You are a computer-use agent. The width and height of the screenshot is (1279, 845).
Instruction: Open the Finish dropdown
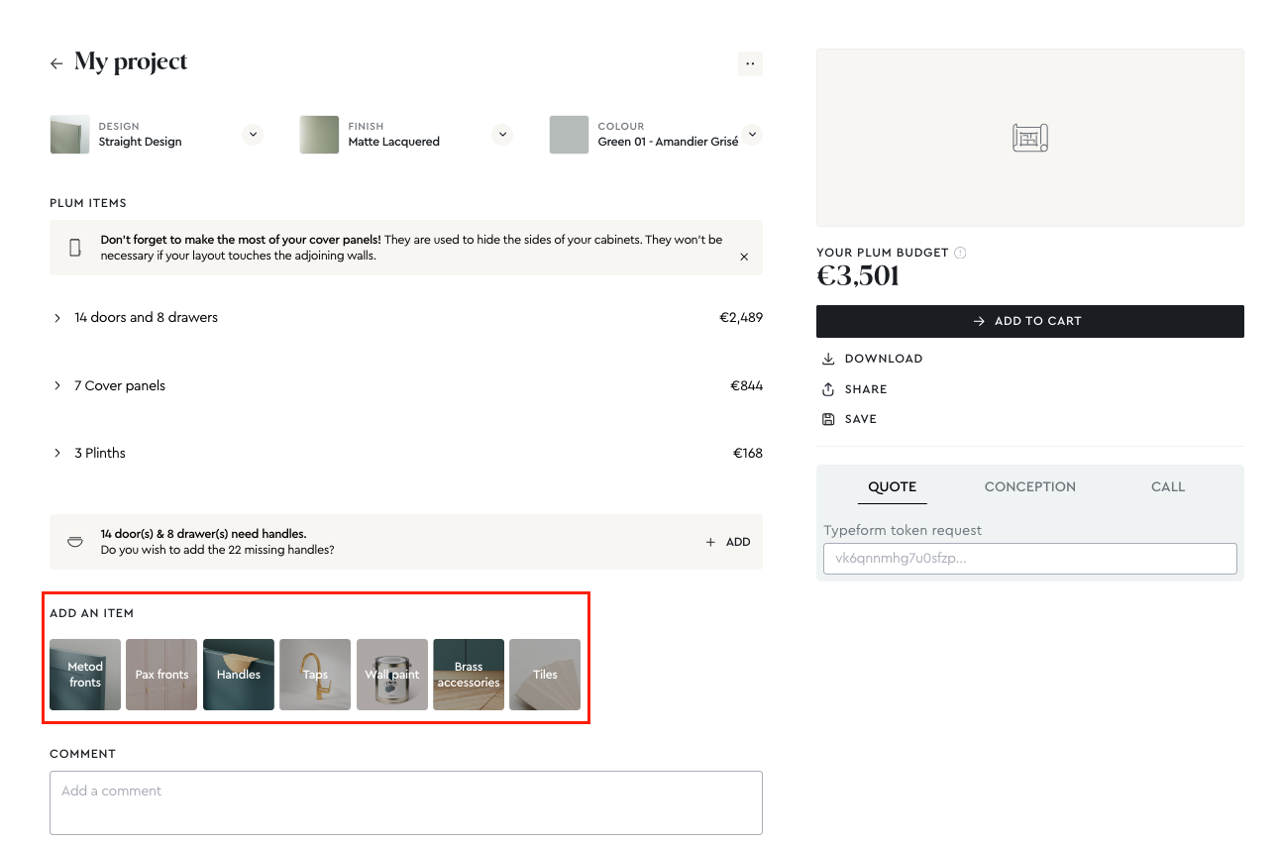tap(502, 134)
